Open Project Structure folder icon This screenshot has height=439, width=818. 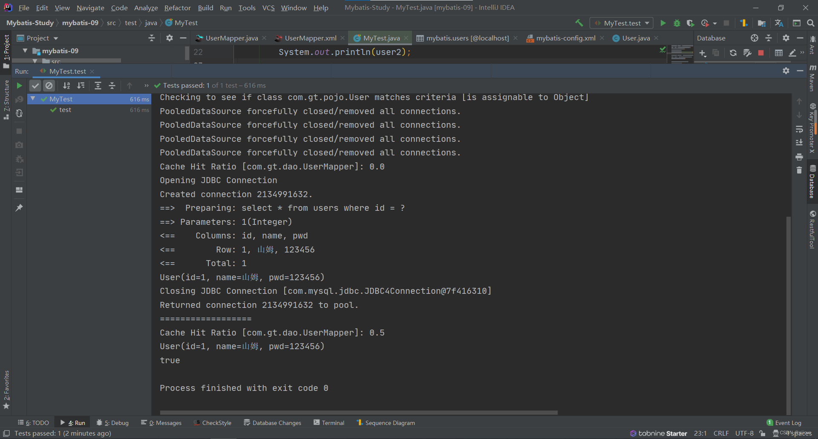tap(762, 23)
